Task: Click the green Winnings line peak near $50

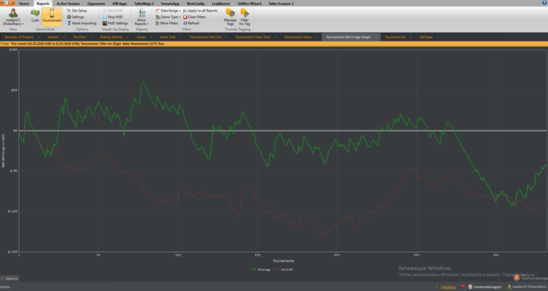Action: pyautogui.click(x=142, y=82)
